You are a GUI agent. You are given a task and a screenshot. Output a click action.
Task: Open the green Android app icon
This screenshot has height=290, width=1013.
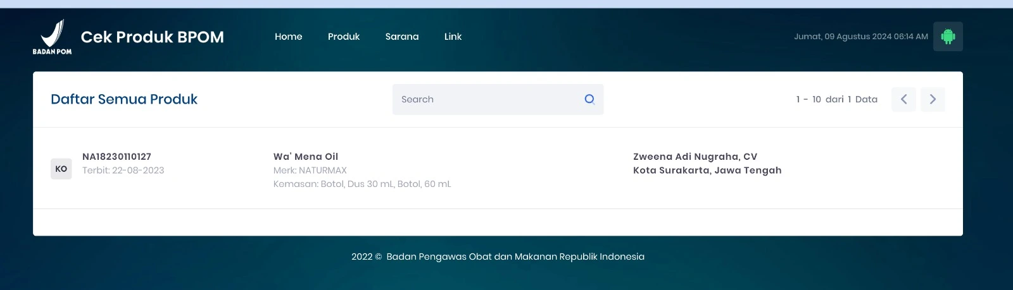[x=948, y=37]
